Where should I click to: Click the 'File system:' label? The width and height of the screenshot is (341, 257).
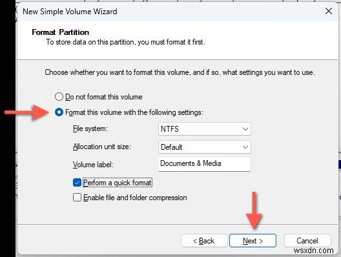(x=90, y=128)
